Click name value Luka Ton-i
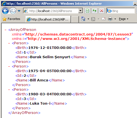The width and height of the screenshot is (137, 118). [x=40, y=104]
